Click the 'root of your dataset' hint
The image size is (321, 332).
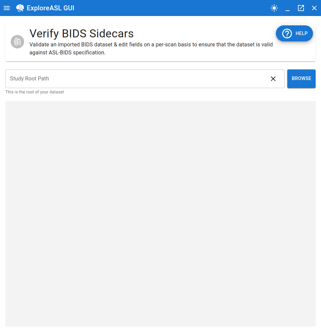tap(34, 92)
